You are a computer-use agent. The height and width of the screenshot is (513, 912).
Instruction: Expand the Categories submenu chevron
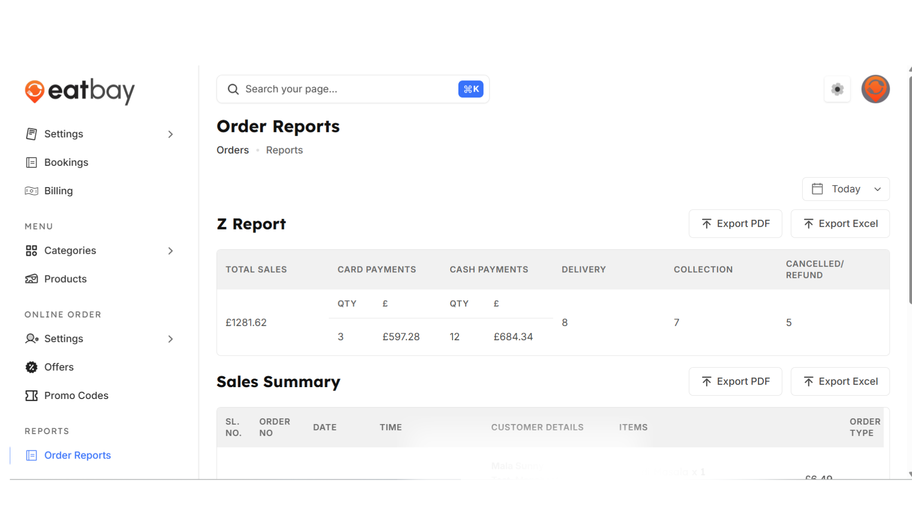pos(171,251)
